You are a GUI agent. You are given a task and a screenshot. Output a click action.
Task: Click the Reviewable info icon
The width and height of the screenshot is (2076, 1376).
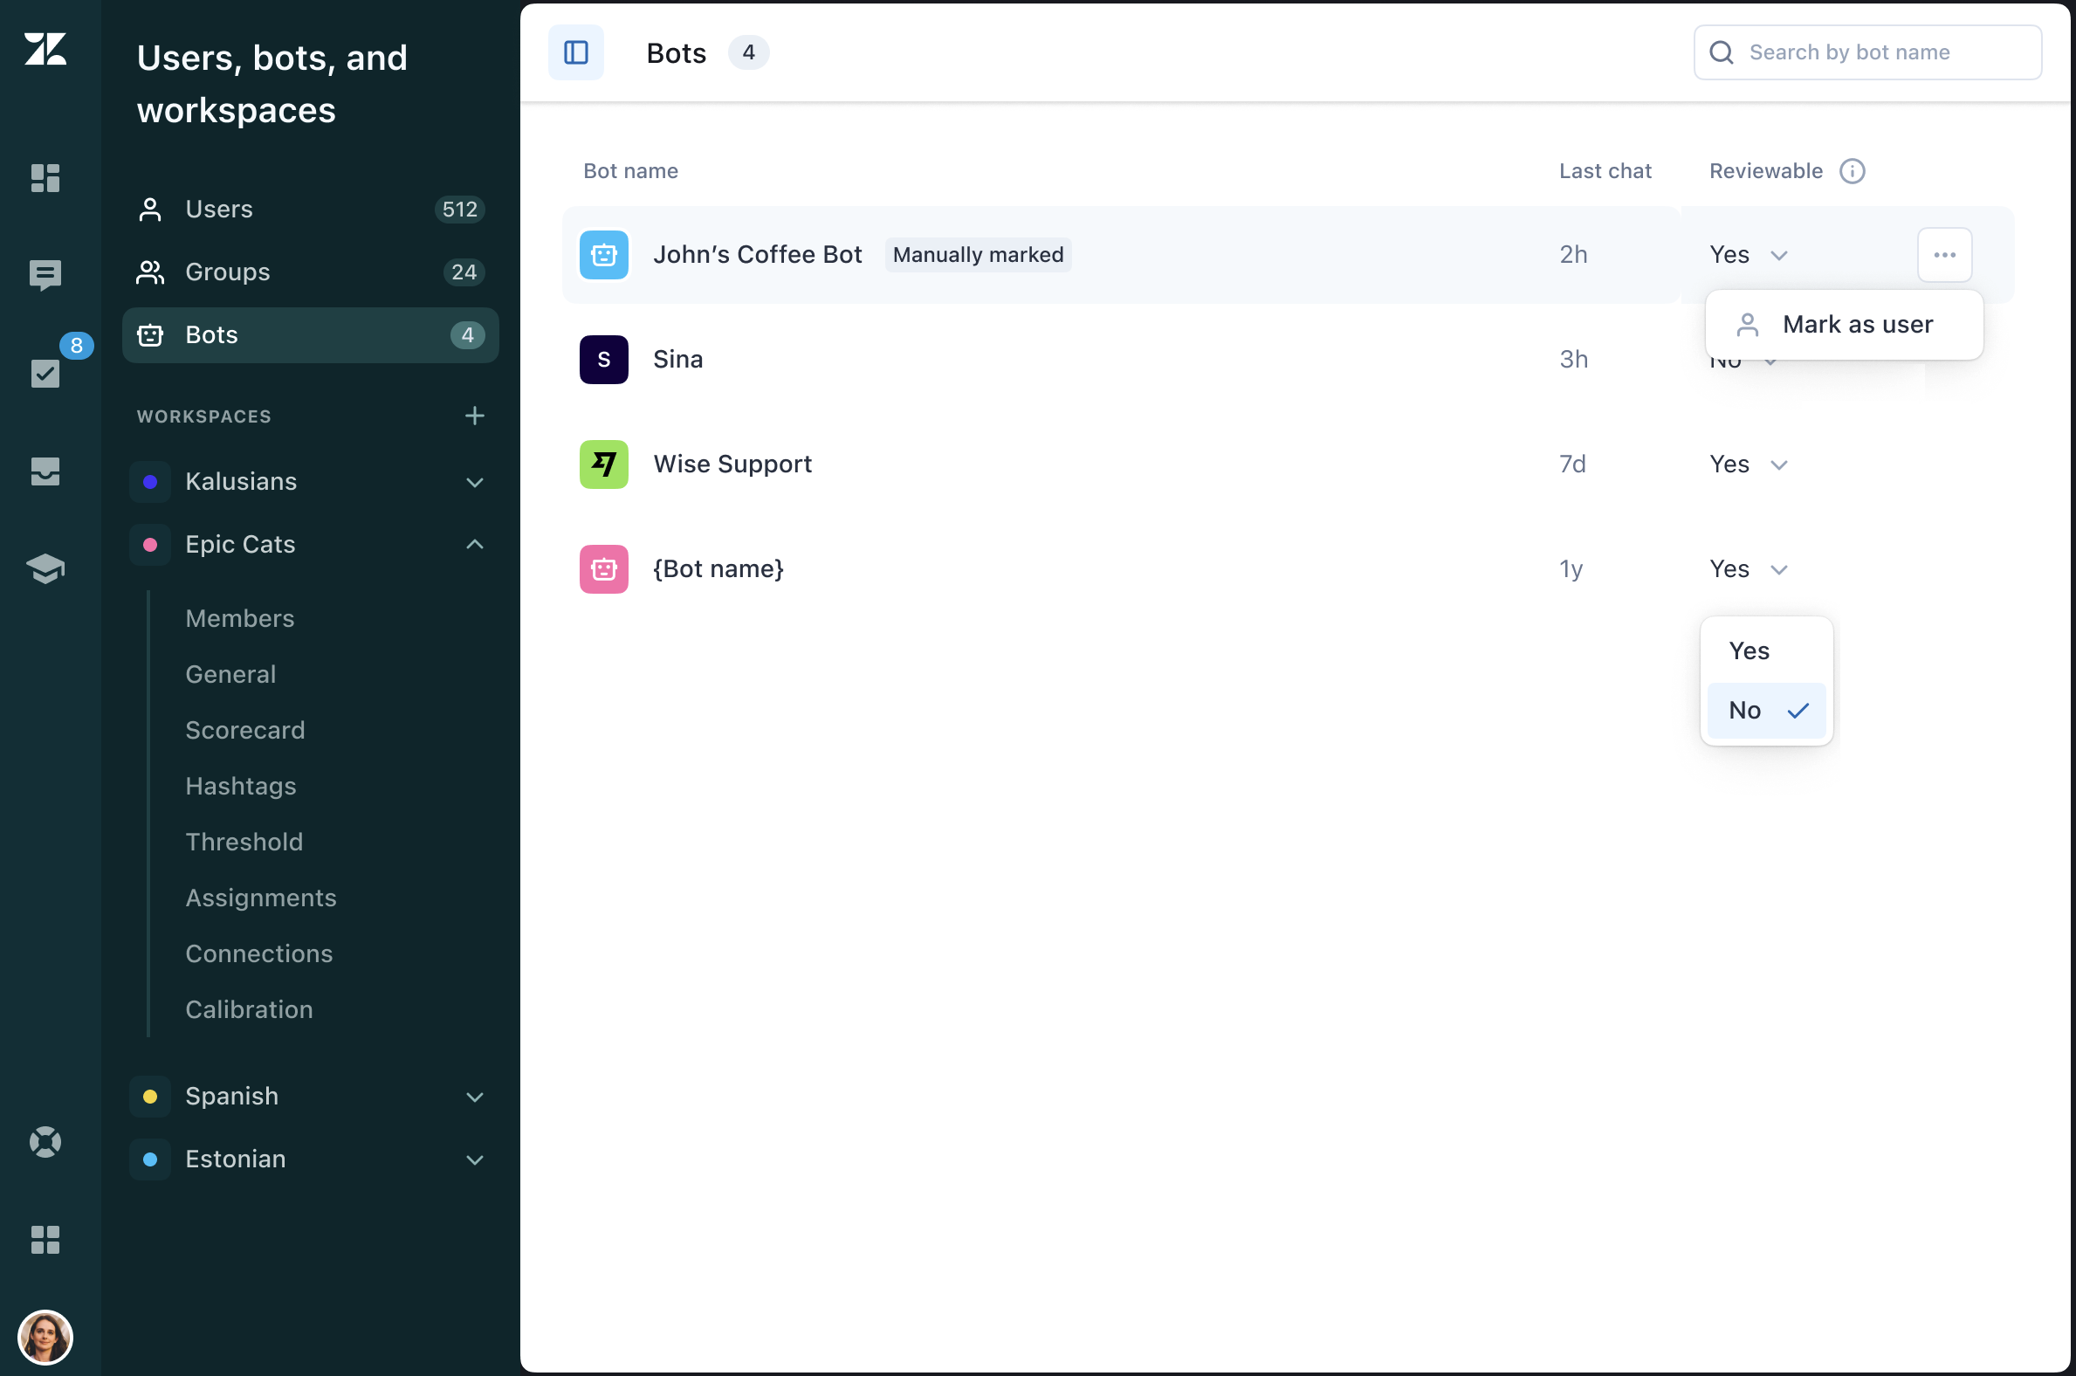click(x=1852, y=171)
